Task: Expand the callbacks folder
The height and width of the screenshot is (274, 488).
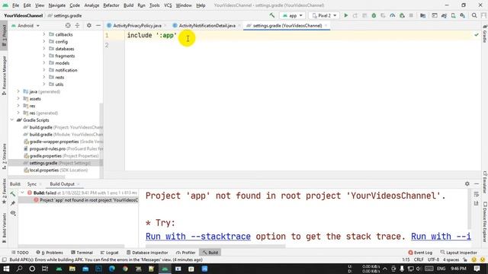Action: [44, 34]
